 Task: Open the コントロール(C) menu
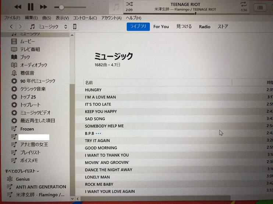click(x=85, y=18)
